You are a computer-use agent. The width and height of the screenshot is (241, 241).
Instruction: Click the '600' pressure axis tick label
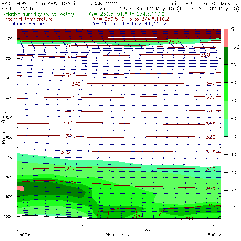click(9, 137)
